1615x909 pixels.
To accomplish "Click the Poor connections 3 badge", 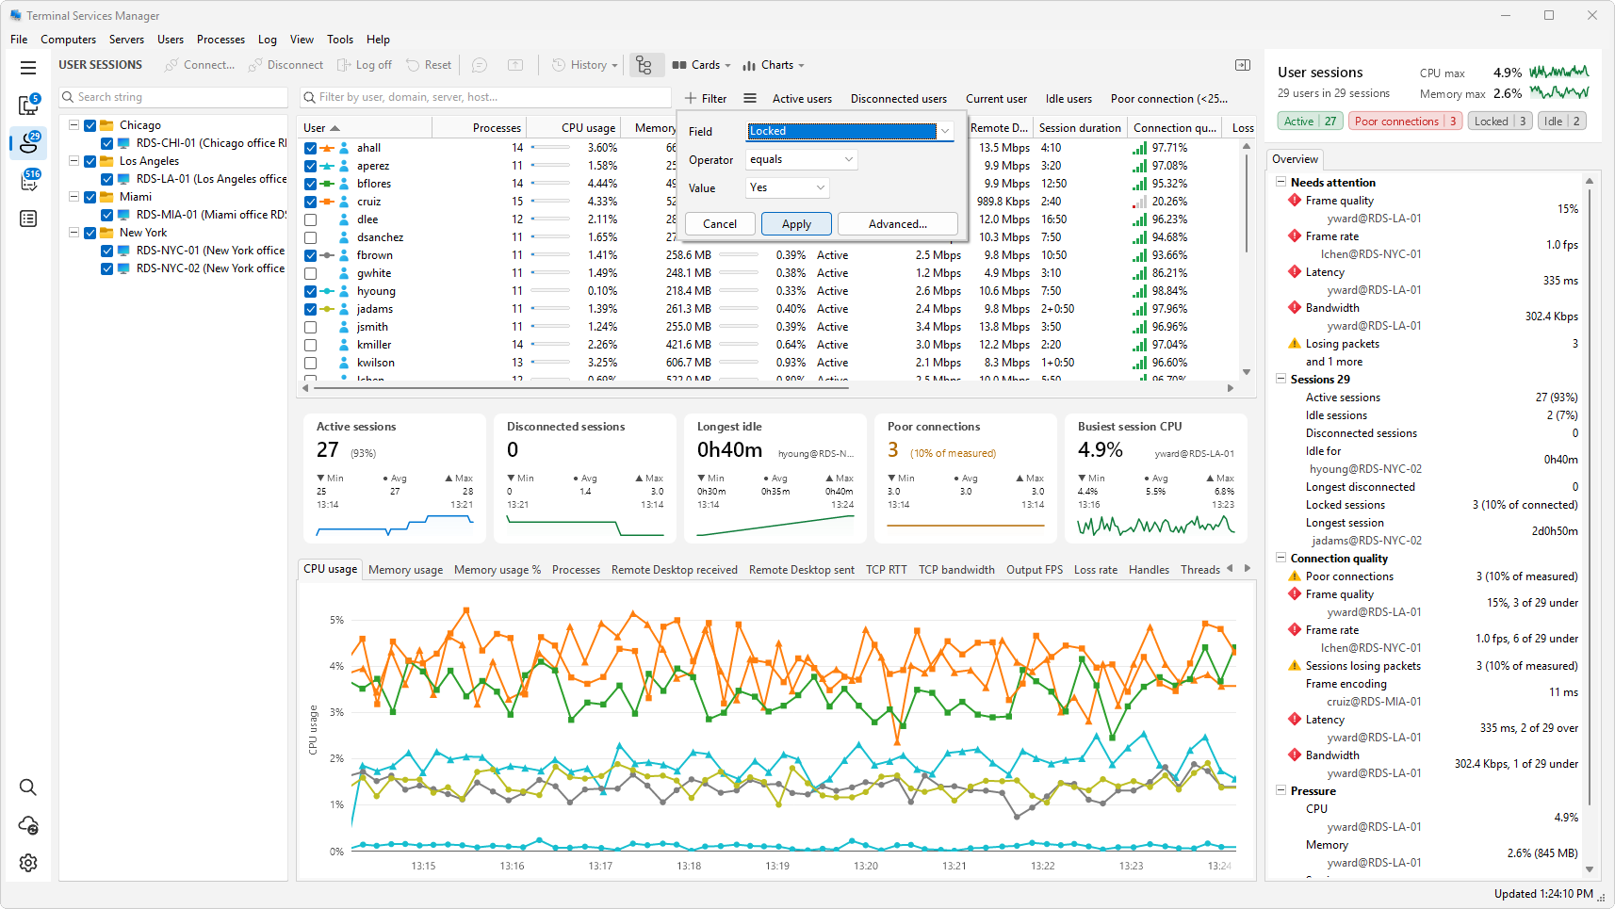I will [x=1405, y=121].
